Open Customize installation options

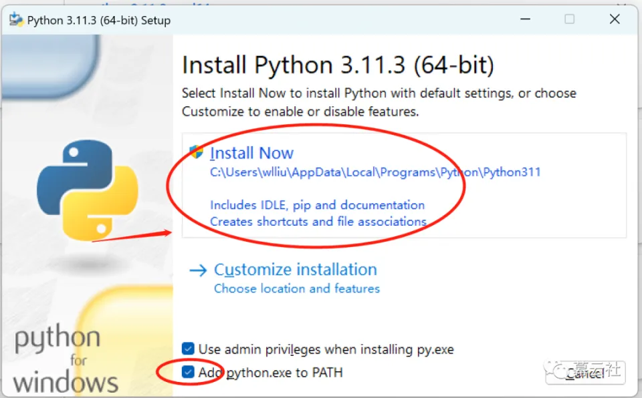pos(295,270)
